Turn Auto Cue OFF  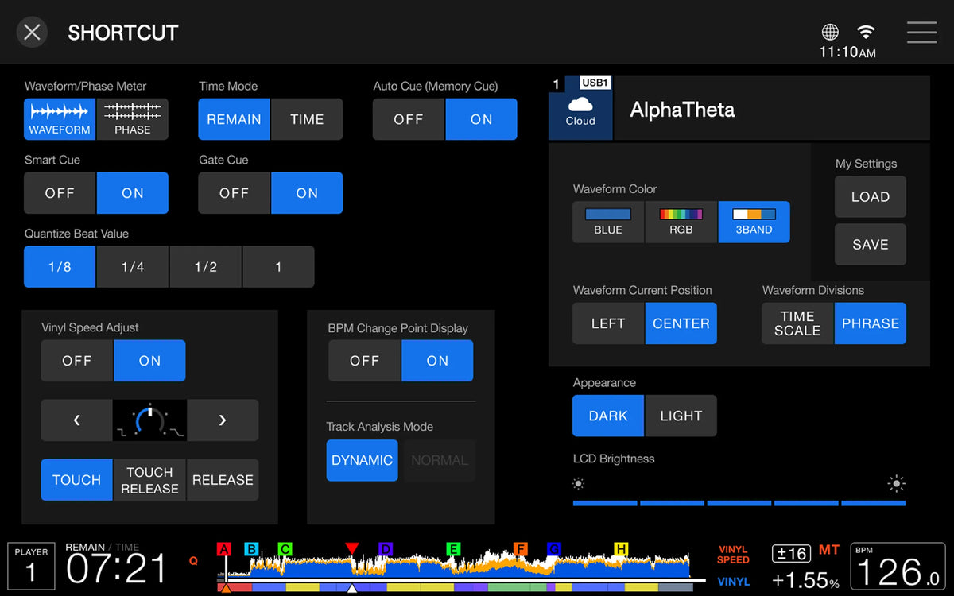[409, 119]
